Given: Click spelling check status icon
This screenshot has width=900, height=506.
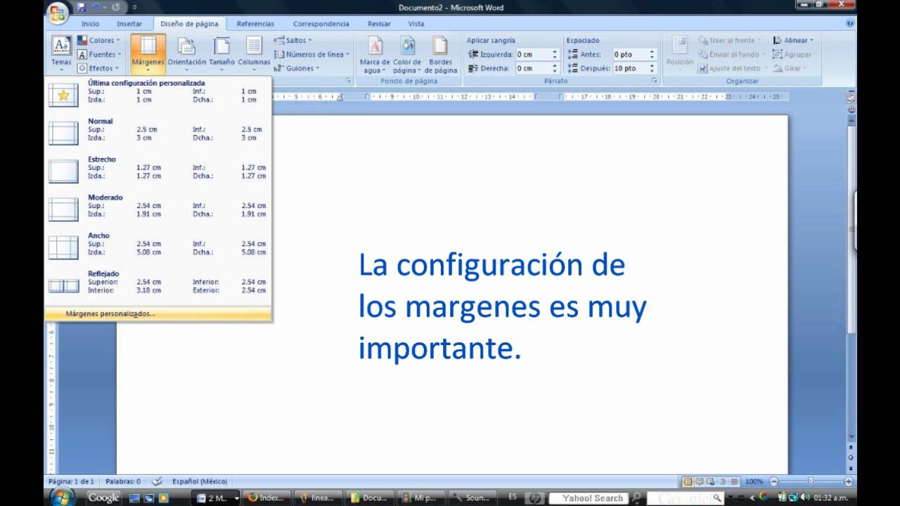Looking at the screenshot, I should coord(157,481).
